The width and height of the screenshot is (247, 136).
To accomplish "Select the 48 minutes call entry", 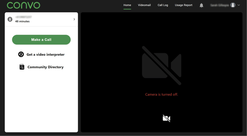I will 41,19.
